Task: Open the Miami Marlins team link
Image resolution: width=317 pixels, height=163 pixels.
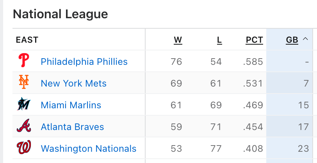Action: [x=71, y=105]
